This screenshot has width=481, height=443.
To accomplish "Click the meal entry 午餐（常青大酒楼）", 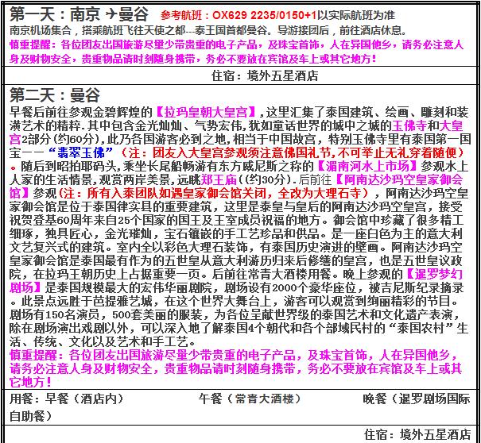I will 250,399.
